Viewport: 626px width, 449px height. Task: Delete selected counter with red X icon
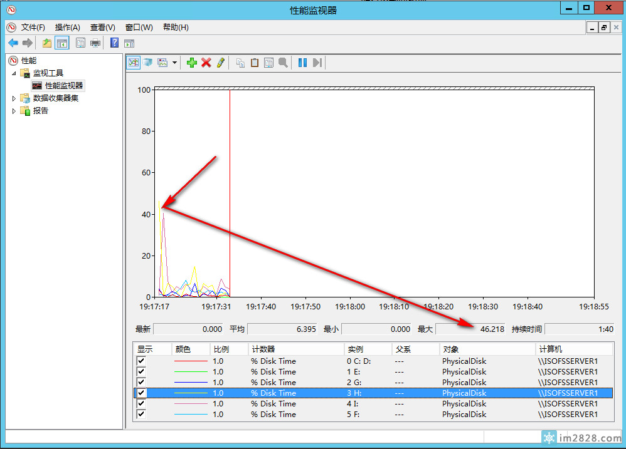click(x=206, y=63)
